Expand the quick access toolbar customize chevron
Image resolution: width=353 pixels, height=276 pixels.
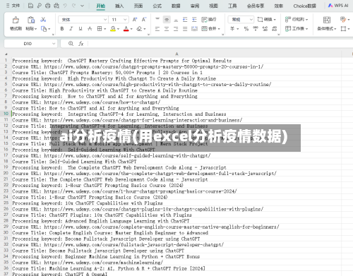coord(82,6)
